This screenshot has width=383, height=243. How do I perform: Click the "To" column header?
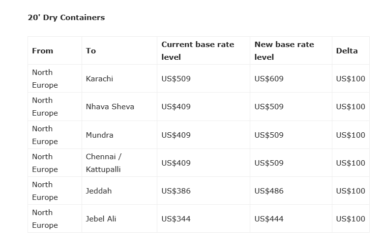tap(91, 51)
